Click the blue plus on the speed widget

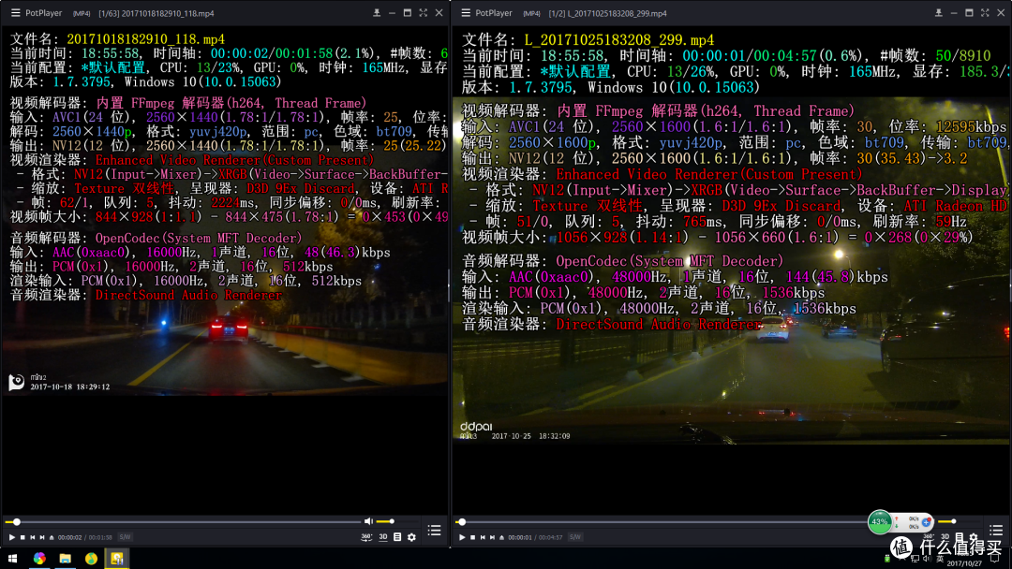pyautogui.click(x=926, y=522)
